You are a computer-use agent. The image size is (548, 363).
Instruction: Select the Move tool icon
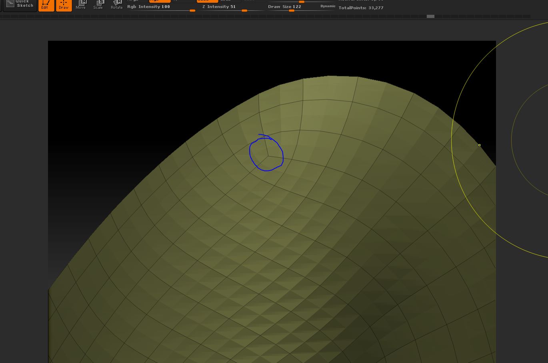pos(81,5)
